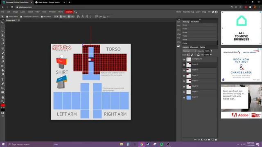
Task: Expand the Inf collapsed side panel
Action: [x=178, y=22]
